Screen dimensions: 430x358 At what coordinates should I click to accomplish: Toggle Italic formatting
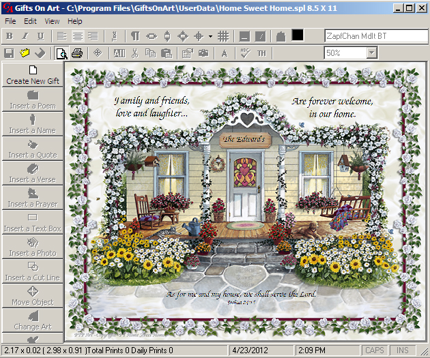(x=25, y=36)
